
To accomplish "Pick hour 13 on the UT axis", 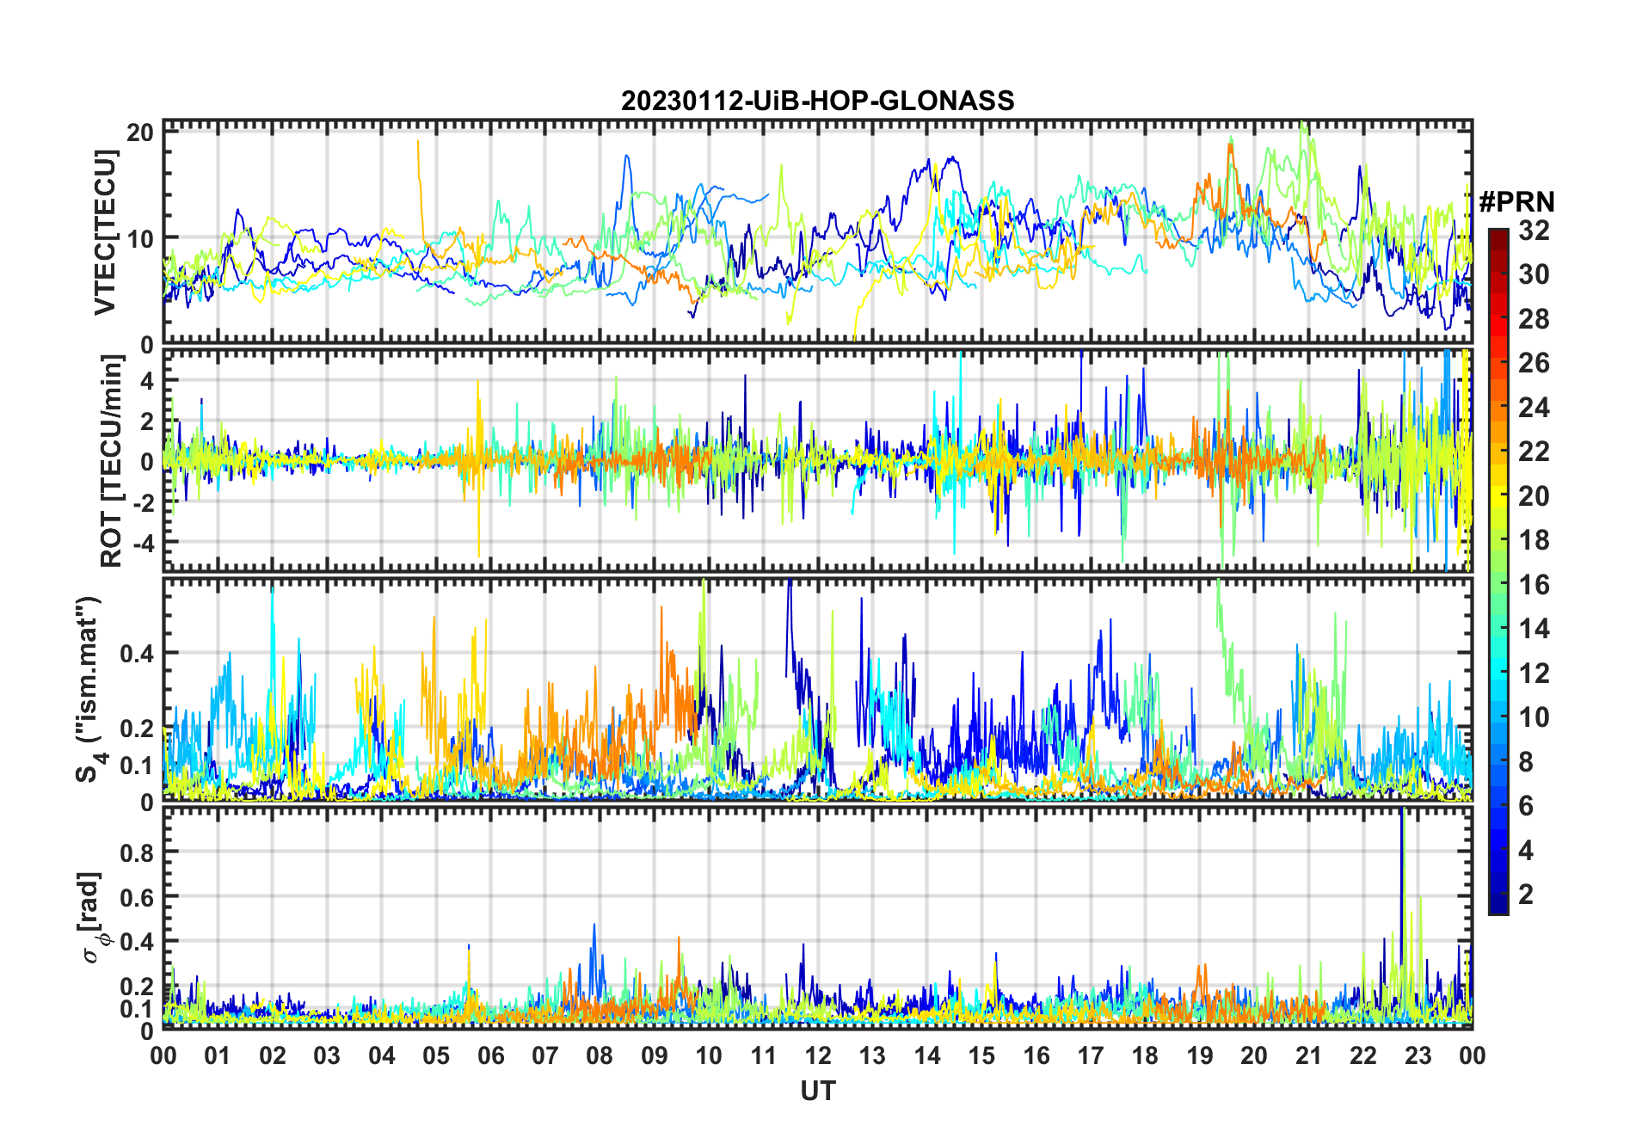I will pos(872,1055).
